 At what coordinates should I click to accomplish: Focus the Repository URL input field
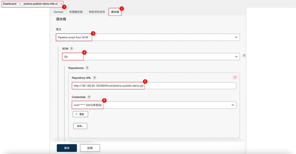click(x=154, y=85)
